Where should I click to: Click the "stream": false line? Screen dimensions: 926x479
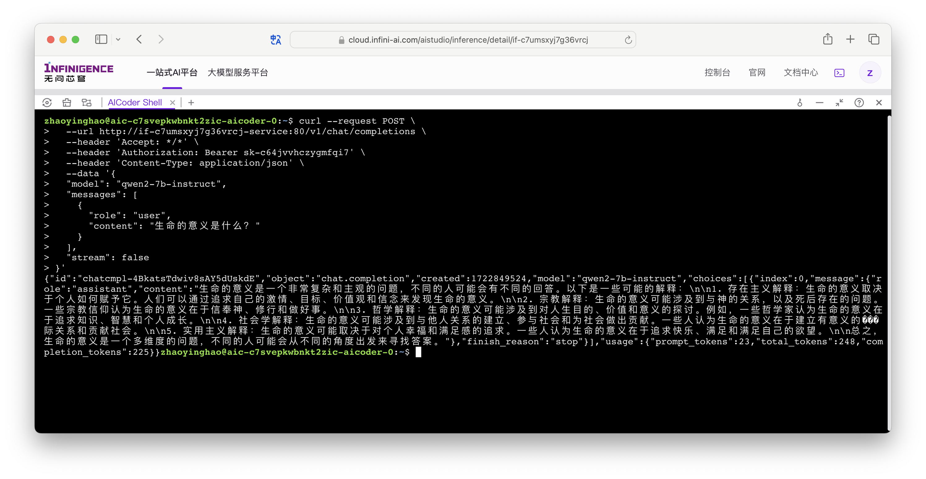click(108, 257)
